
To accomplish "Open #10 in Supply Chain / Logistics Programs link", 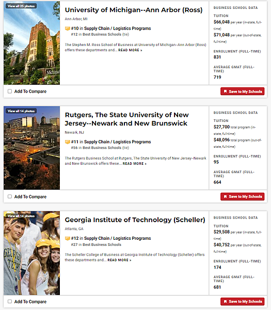I will point(111,28).
